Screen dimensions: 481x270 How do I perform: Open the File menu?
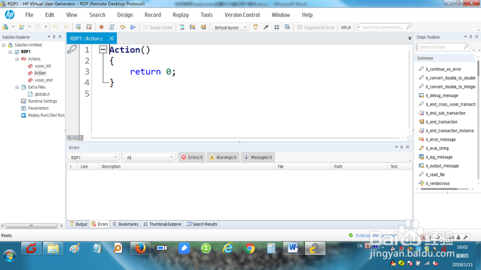29,15
